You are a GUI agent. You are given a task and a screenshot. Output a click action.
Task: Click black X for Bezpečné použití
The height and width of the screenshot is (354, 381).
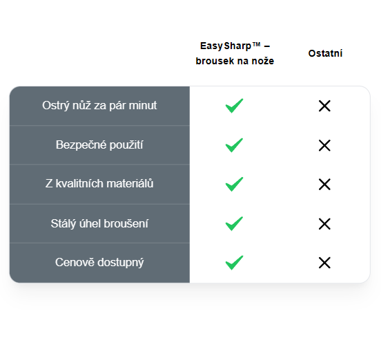coord(324,145)
